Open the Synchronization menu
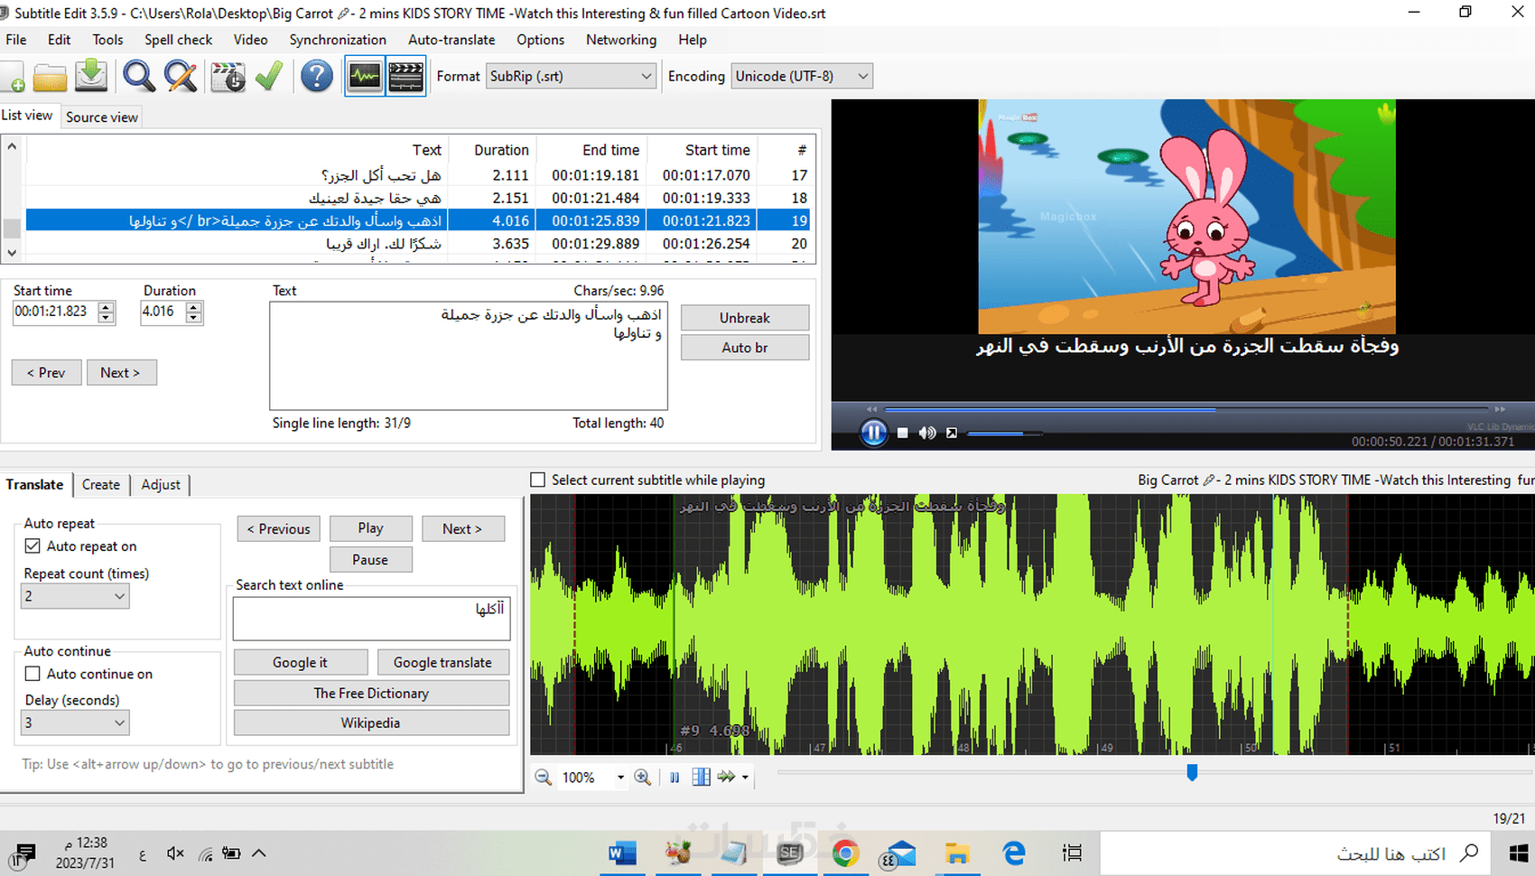 coord(338,40)
